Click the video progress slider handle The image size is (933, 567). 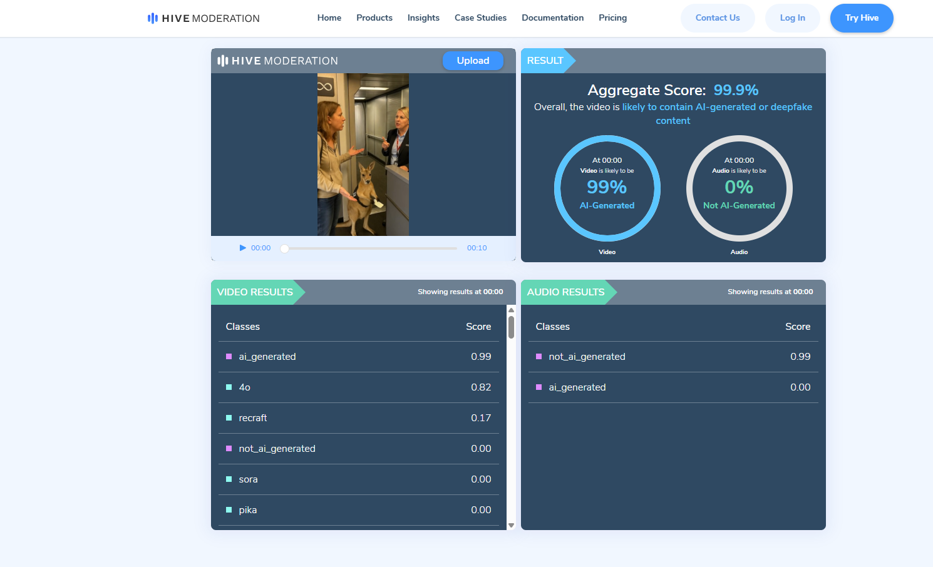click(285, 248)
